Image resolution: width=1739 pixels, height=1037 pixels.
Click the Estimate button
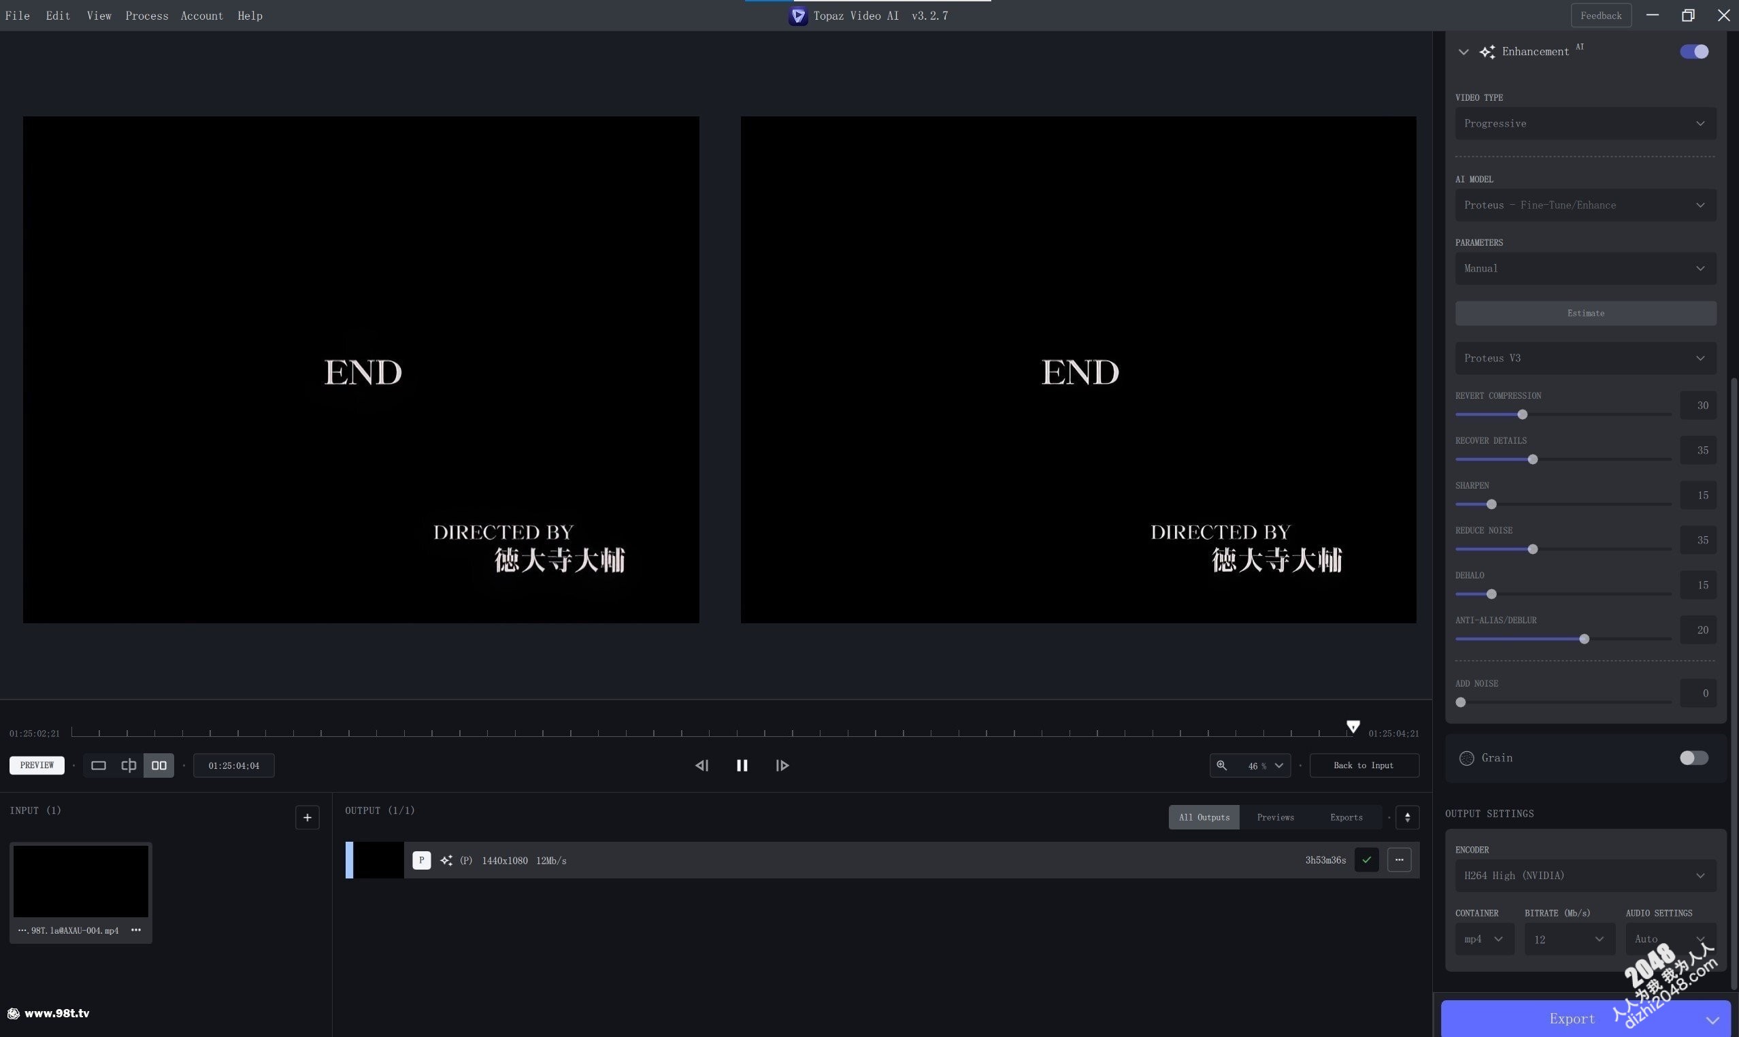pyautogui.click(x=1585, y=312)
